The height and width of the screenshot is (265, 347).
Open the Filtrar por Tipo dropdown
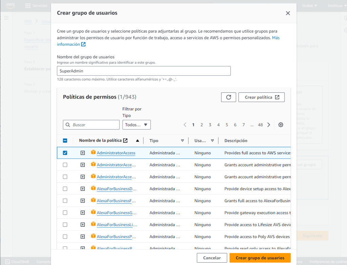tap(136, 125)
